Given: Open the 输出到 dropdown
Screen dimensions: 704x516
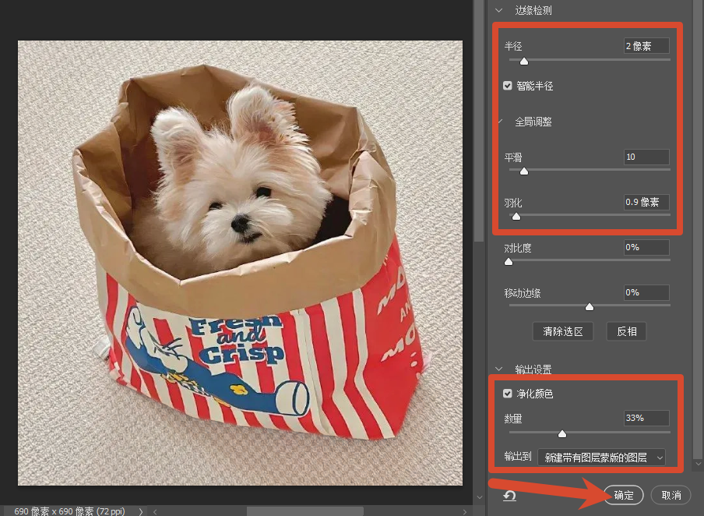Looking at the screenshot, I should 602,457.
